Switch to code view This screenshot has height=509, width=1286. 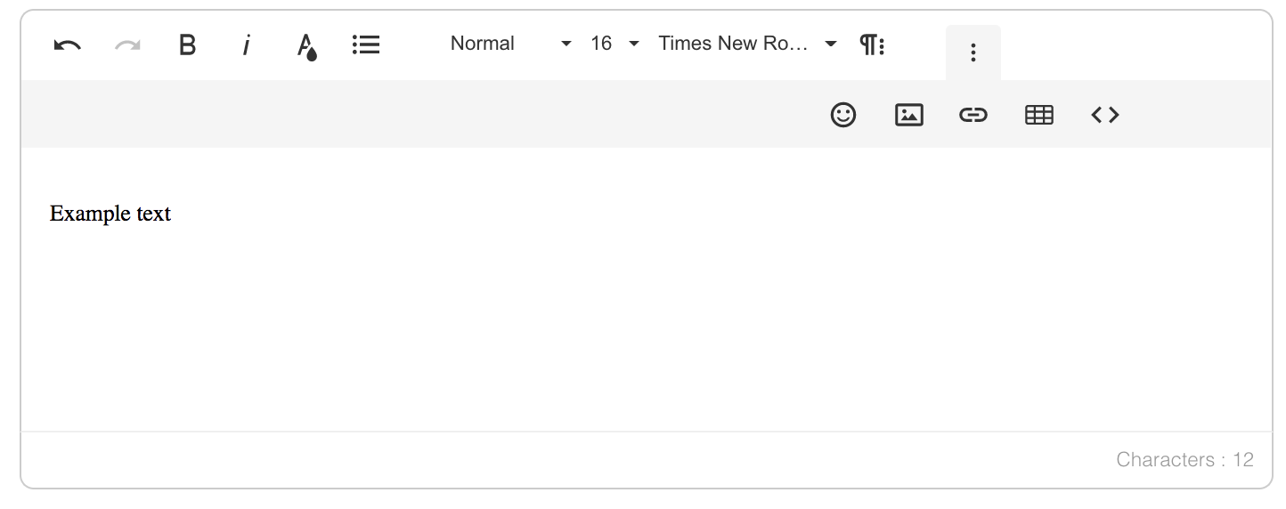(x=1104, y=115)
